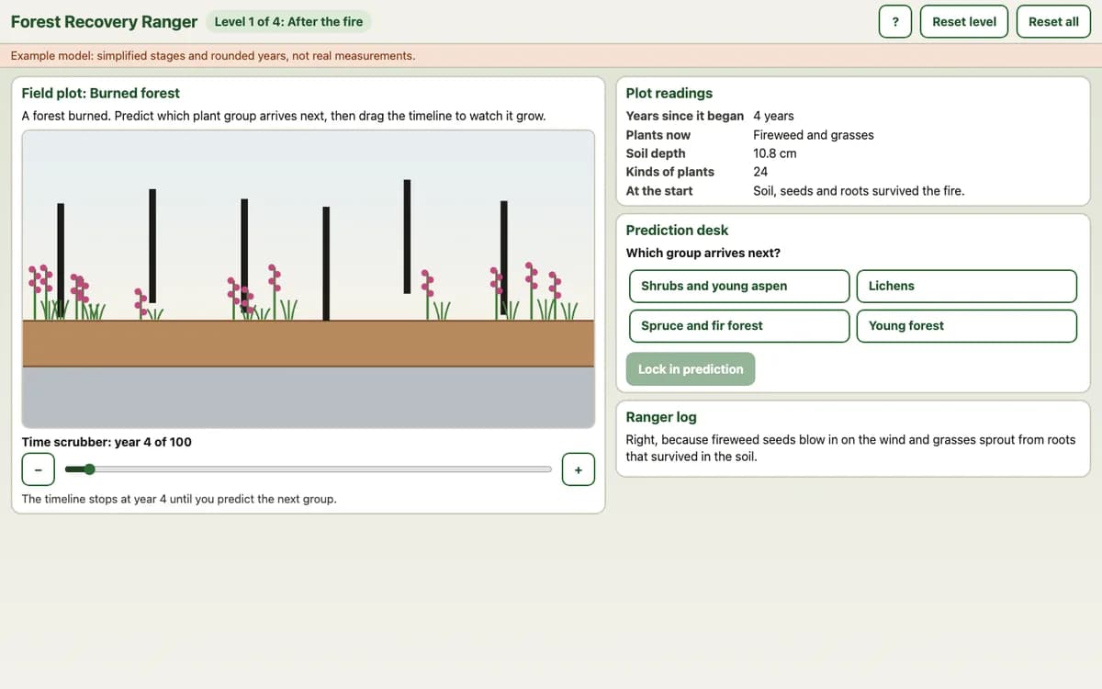Image resolution: width=1102 pixels, height=689 pixels.
Task: Reset the current level
Action: click(x=963, y=21)
